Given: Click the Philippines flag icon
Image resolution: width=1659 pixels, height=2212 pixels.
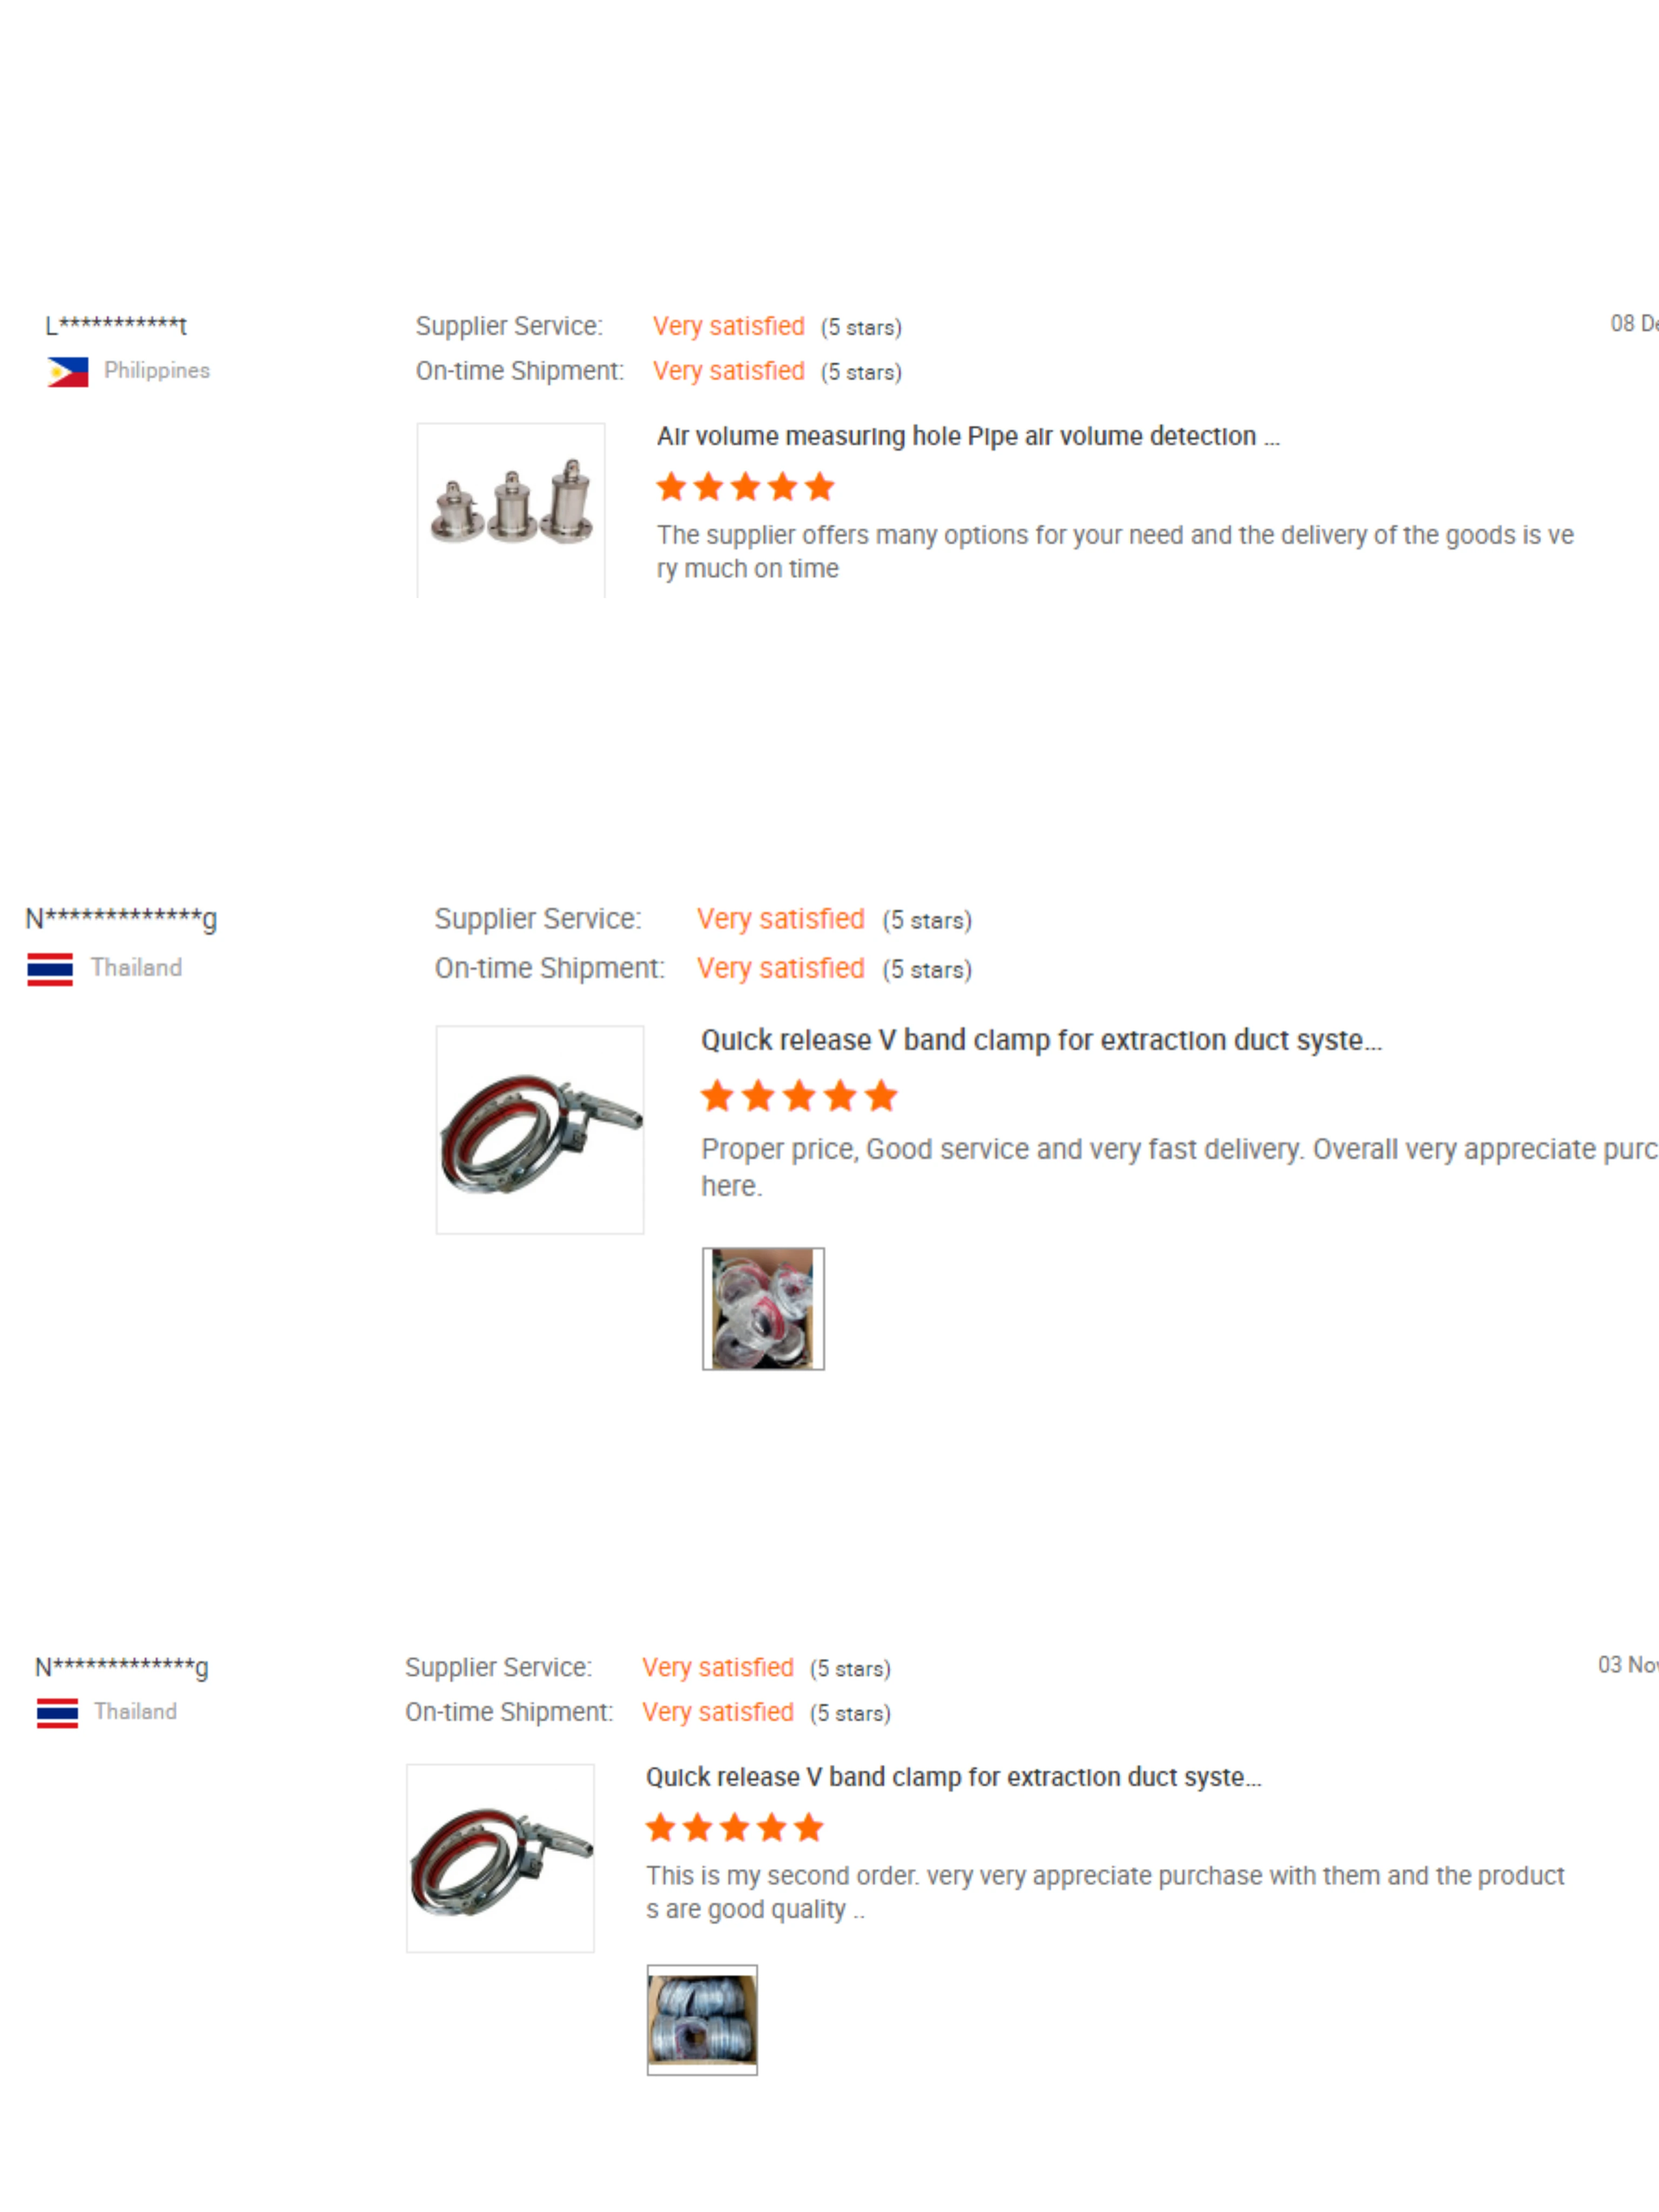Looking at the screenshot, I should (x=68, y=372).
